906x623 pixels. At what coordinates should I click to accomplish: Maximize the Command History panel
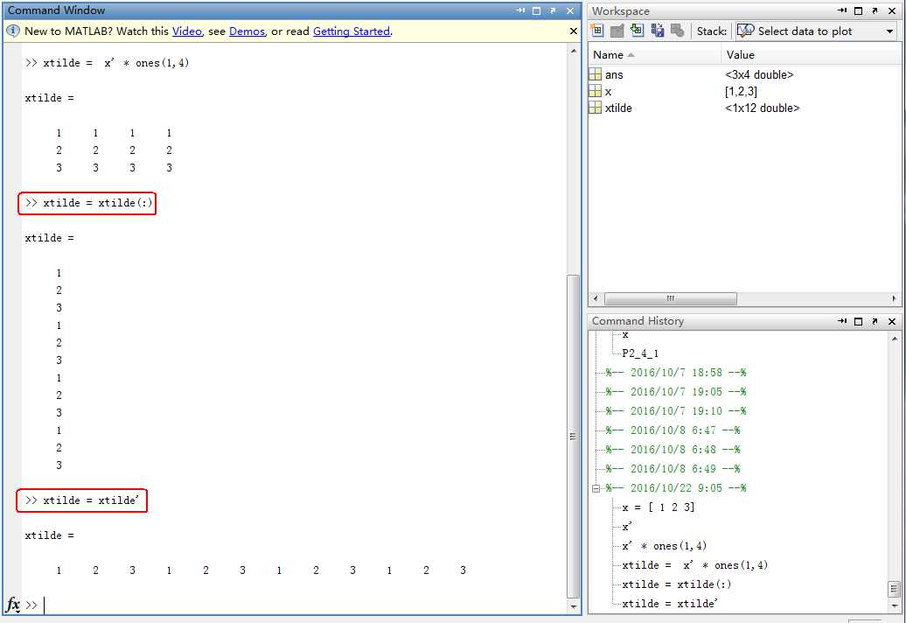[x=859, y=321]
